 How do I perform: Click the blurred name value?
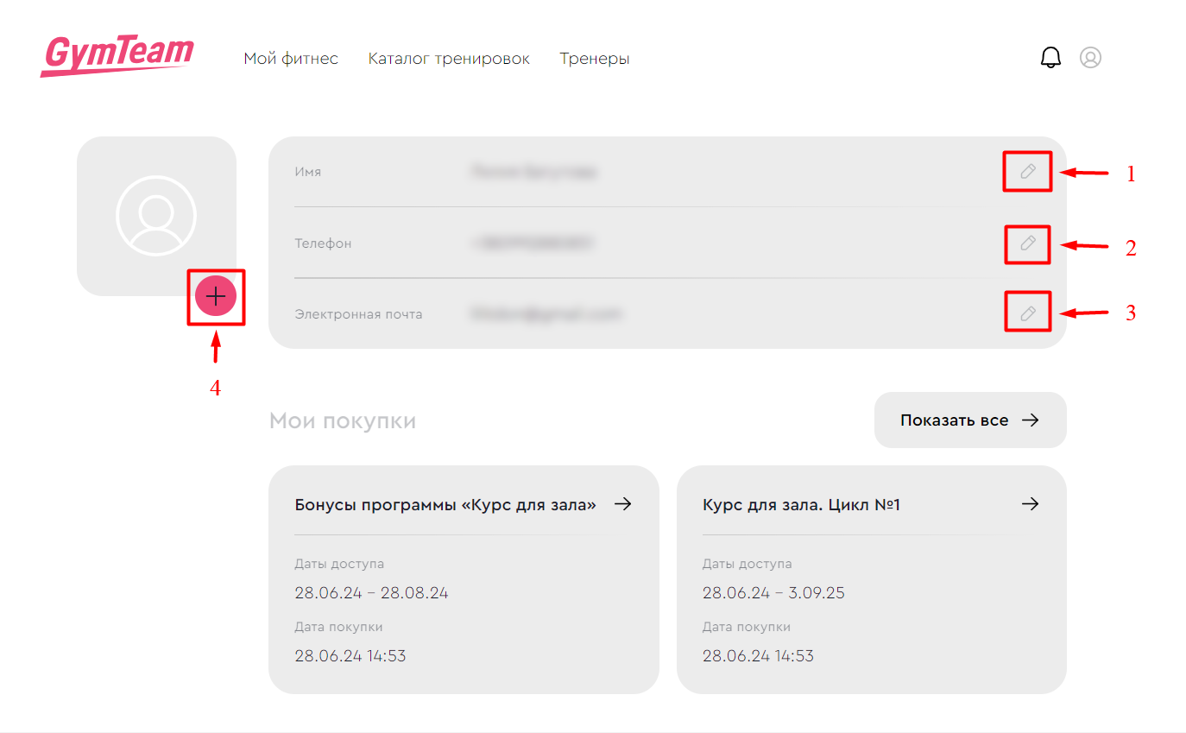tap(534, 172)
